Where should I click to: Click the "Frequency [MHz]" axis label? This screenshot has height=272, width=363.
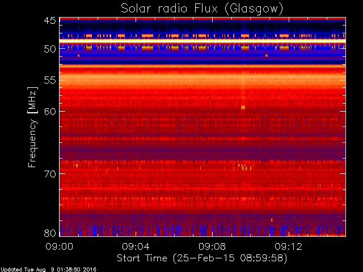[32, 127]
